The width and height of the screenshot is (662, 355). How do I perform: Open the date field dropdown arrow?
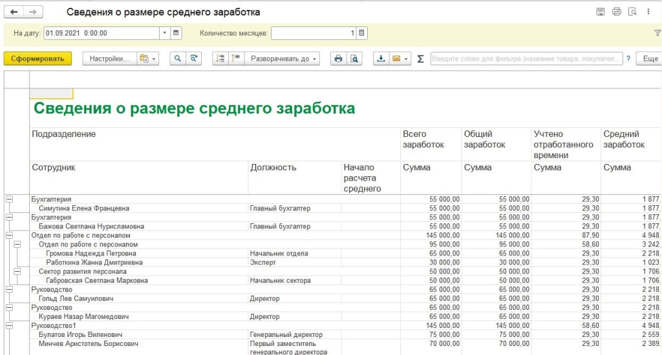pos(165,33)
